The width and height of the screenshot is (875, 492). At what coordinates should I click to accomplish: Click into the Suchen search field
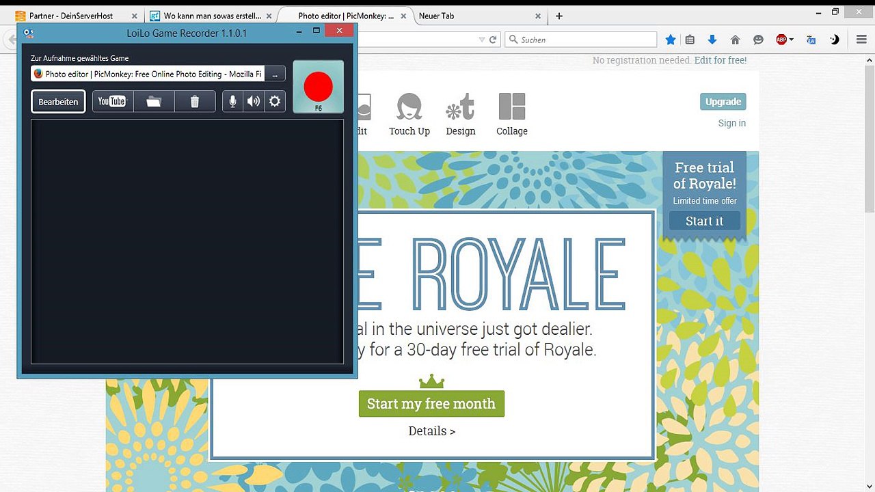pos(580,40)
